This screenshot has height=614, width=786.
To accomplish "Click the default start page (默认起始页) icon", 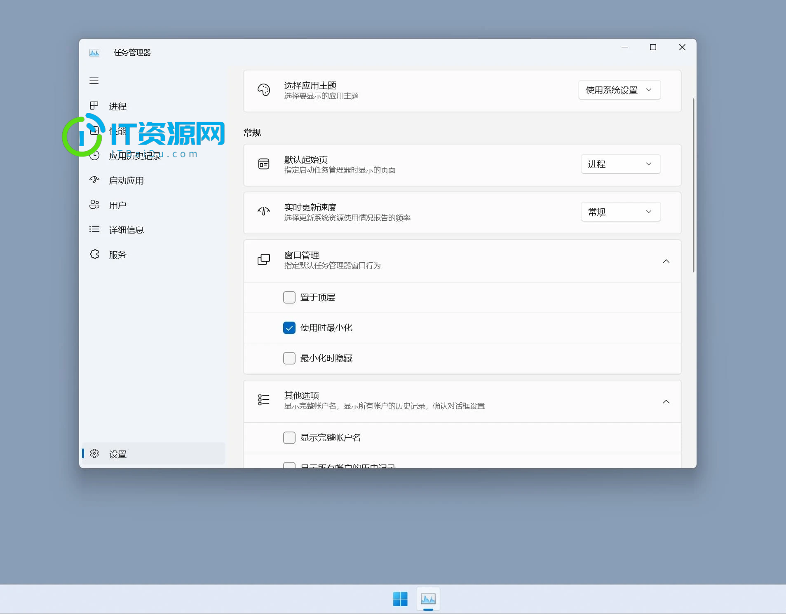I will point(264,164).
